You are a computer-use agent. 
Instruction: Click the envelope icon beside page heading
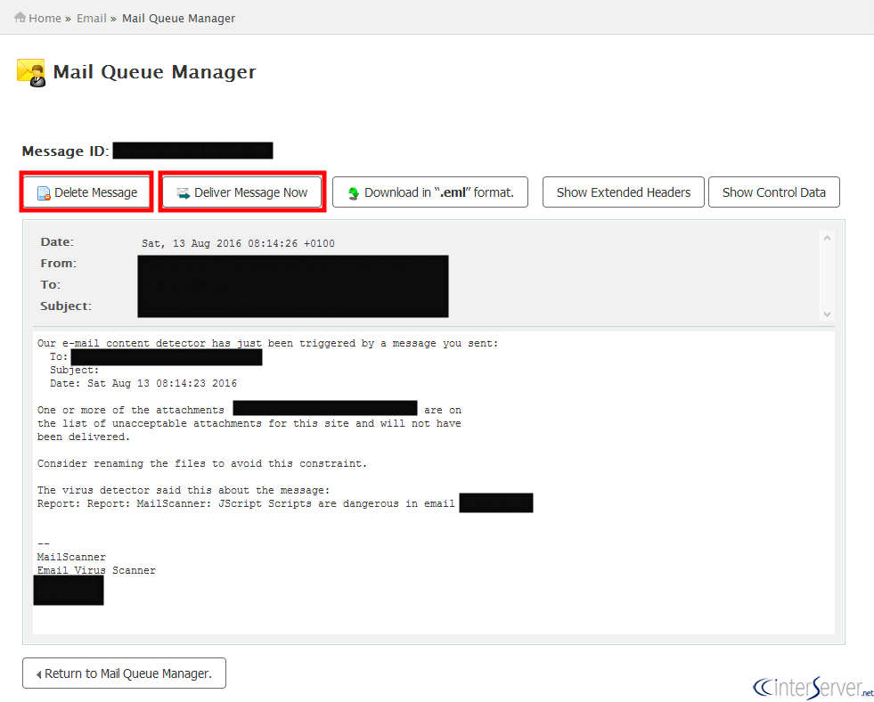pyautogui.click(x=31, y=72)
